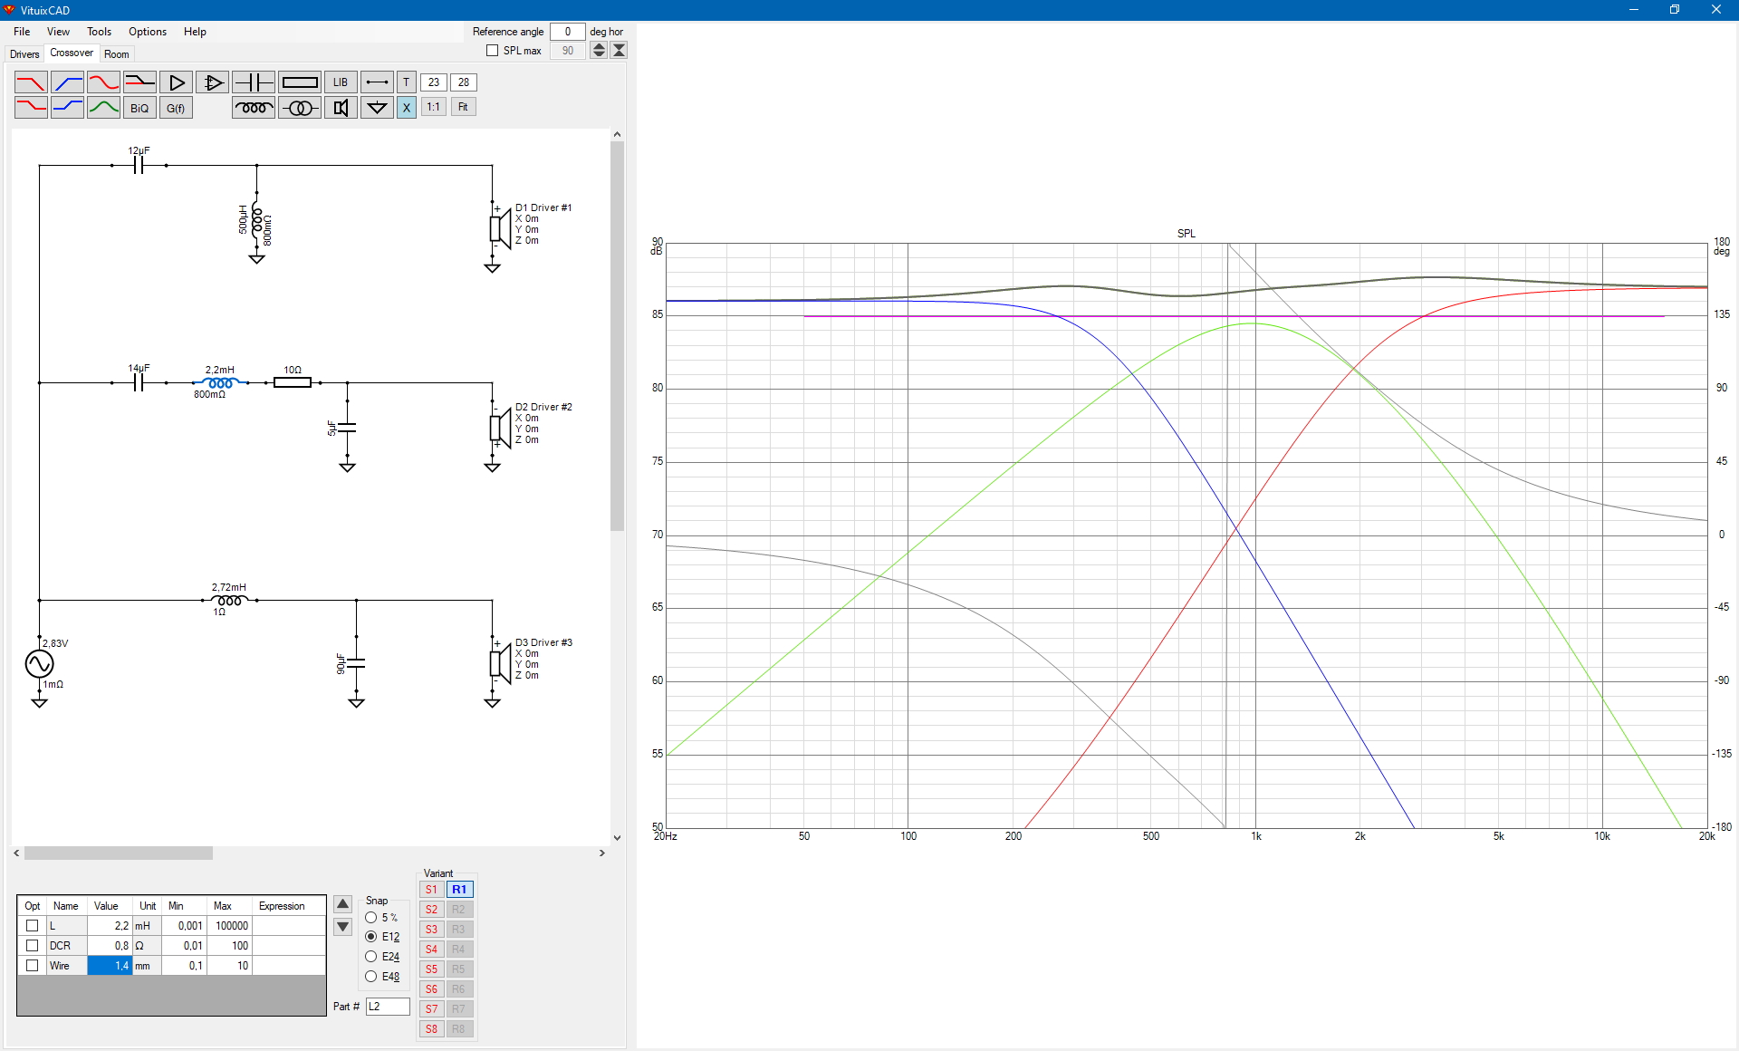The width and height of the screenshot is (1739, 1051).
Task: Select the E24 snap radio button
Action: pos(371,957)
